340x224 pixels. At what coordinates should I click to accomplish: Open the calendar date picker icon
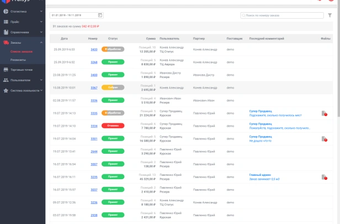[100, 15]
